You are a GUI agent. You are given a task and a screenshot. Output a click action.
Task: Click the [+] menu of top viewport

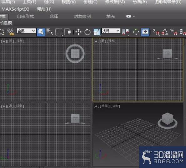click(4, 41)
